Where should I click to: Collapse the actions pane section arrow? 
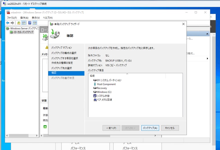pyautogui.click(x=207, y=34)
